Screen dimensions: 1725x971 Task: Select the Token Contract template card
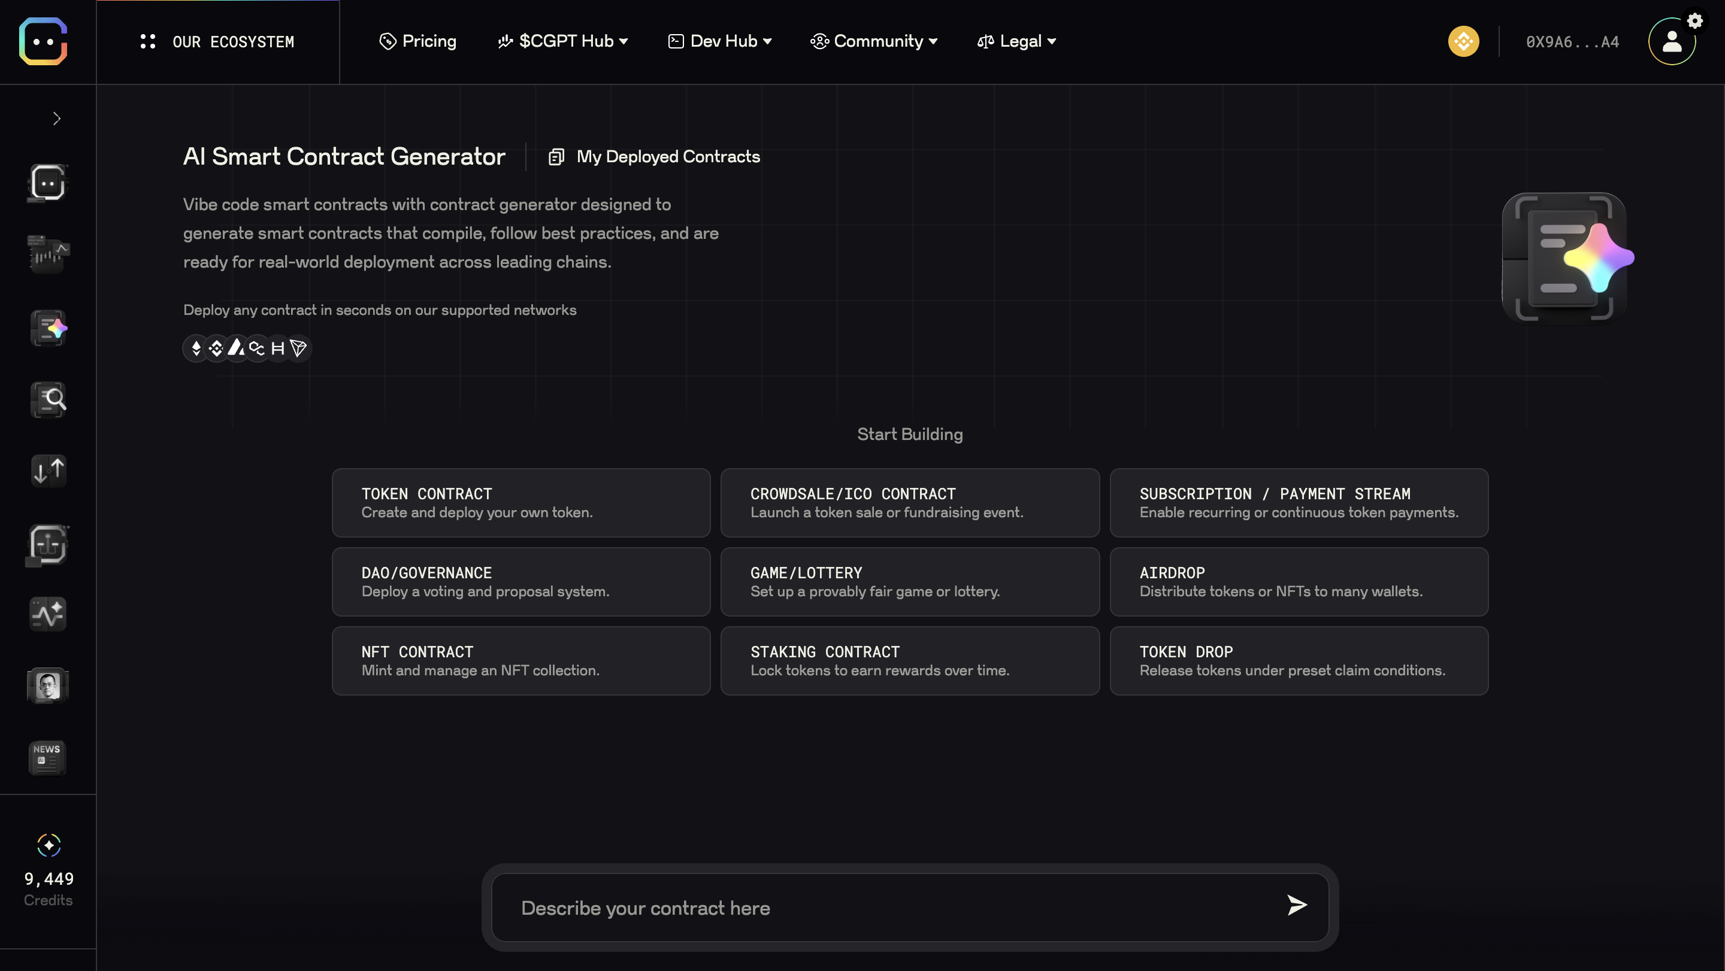[x=520, y=503]
